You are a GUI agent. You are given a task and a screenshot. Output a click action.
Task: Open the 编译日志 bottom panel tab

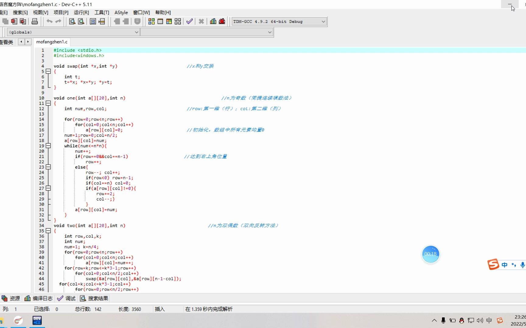pos(39,299)
